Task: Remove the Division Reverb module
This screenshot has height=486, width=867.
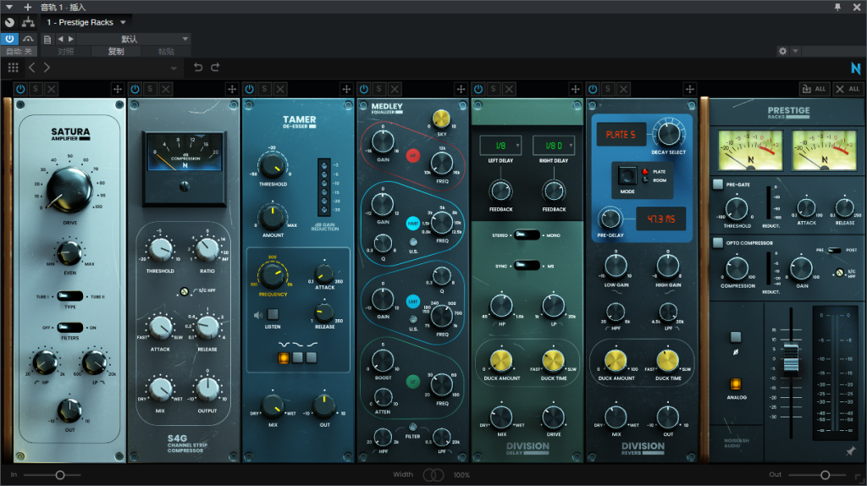Action: coord(624,89)
